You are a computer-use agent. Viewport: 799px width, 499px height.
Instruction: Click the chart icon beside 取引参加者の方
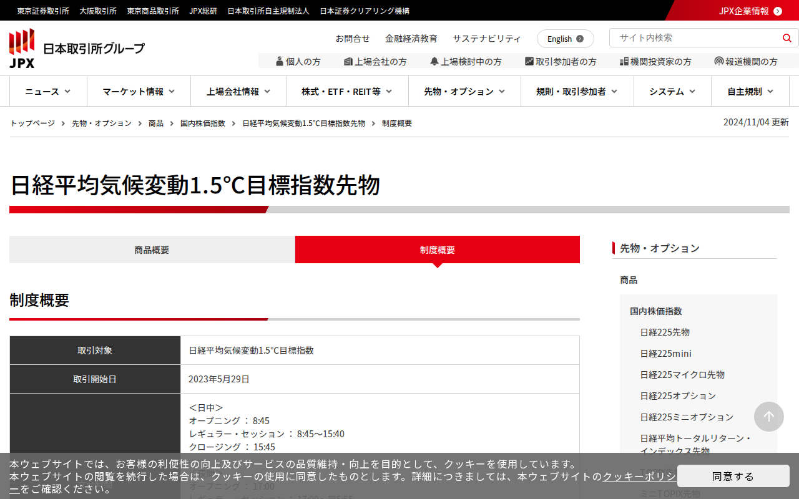pos(529,61)
